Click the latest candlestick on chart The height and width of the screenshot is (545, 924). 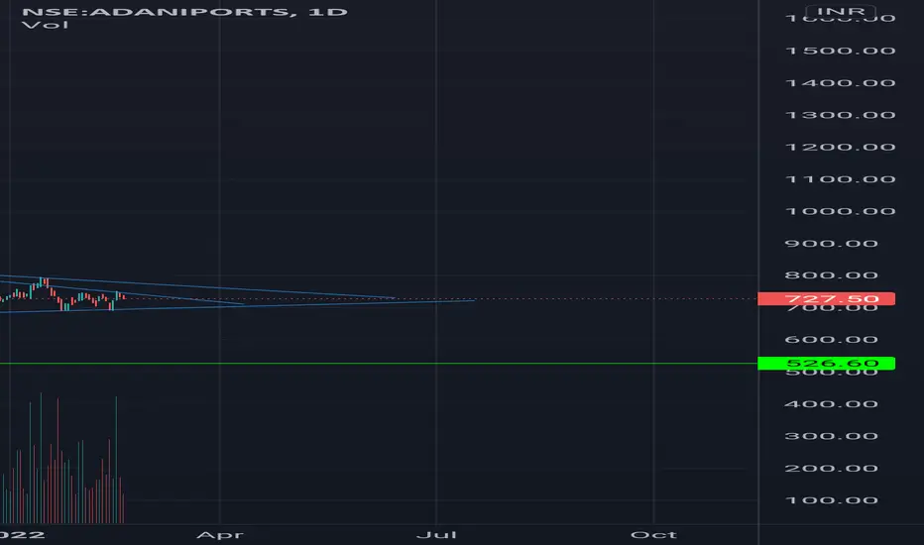pos(123,297)
